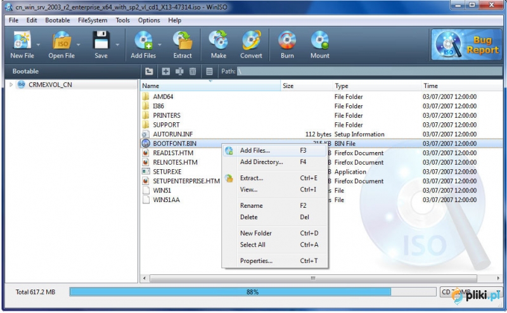
Task: Click the Open File ISO icon
Action: [x=61, y=41]
